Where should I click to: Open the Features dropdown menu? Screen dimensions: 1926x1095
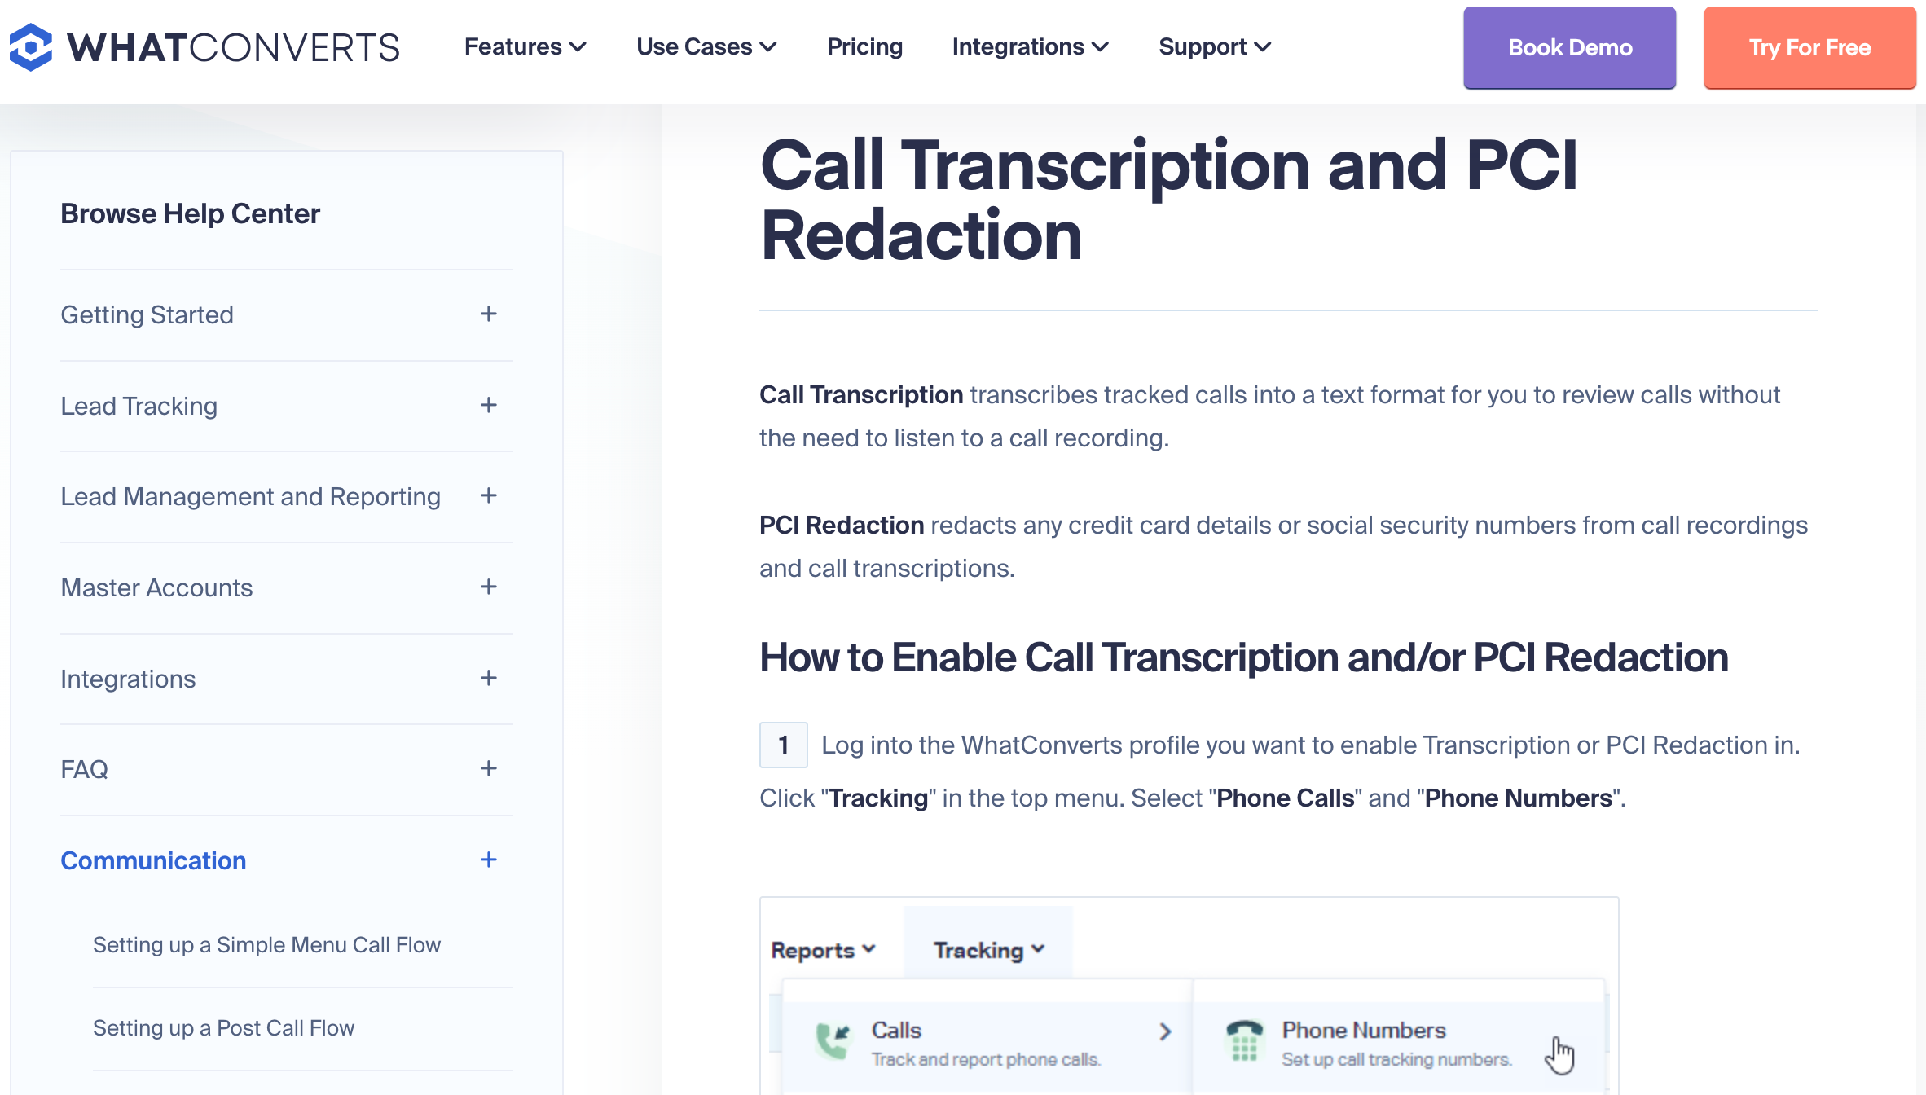point(525,47)
